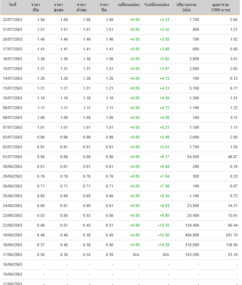
Task: Select the วันที่ column header
Action: point(12,5)
